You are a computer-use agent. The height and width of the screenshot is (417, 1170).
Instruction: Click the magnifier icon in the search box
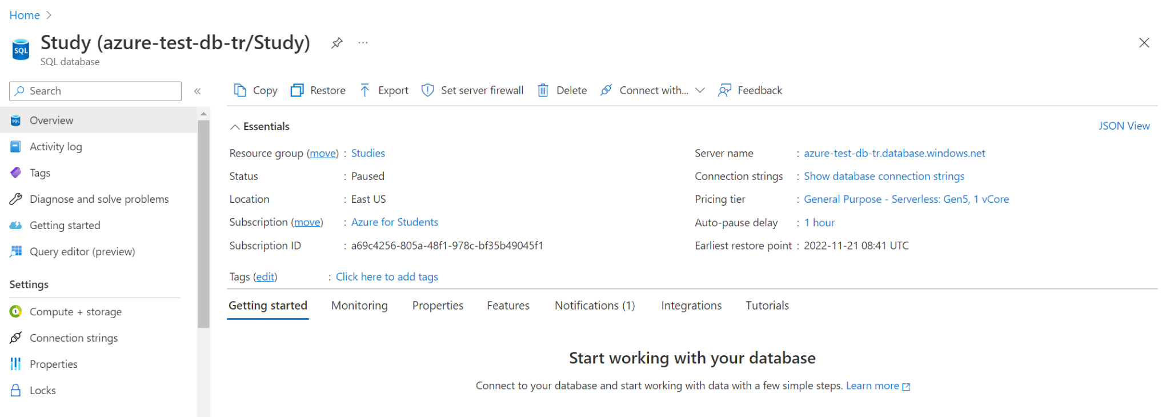(20, 91)
